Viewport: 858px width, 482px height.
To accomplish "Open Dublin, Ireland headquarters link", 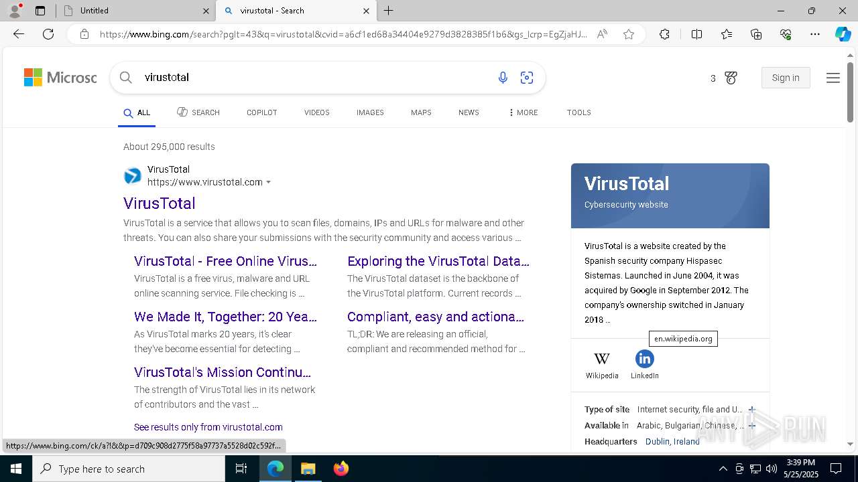I will (x=672, y=442).
